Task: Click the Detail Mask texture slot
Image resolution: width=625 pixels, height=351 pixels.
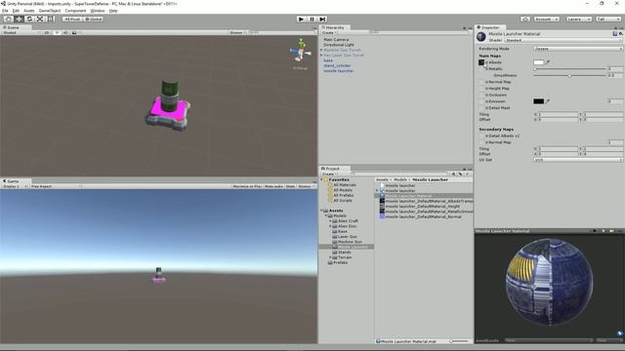Action: tap(481, 108)
